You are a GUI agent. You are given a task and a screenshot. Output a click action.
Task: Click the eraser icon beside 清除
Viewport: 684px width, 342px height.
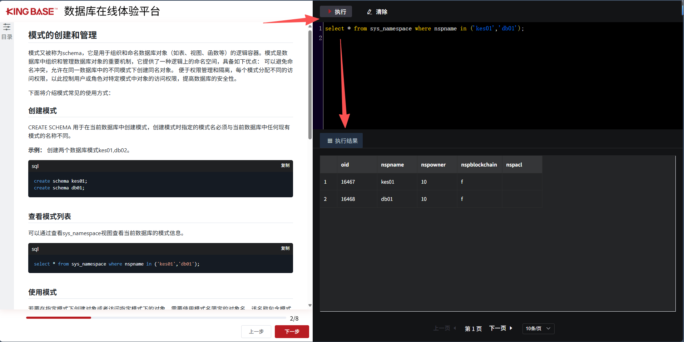[x=369, y=11]
